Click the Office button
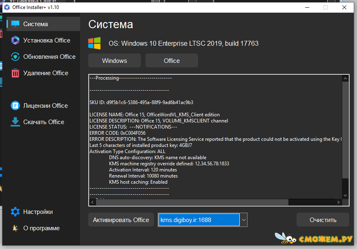Screen dimensions: 357x249 172,60
